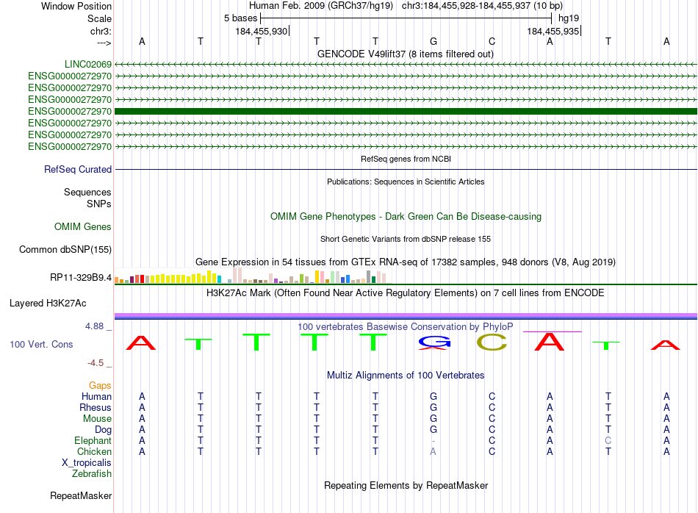Click the 'Window Position' label
Screen dimensions: 698x513
click(76, 6)
